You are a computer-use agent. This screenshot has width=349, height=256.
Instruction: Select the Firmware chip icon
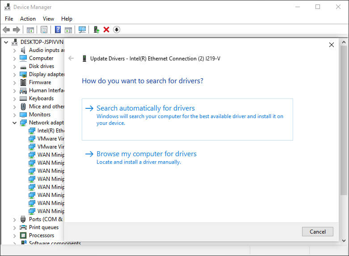tap(23, 82)
